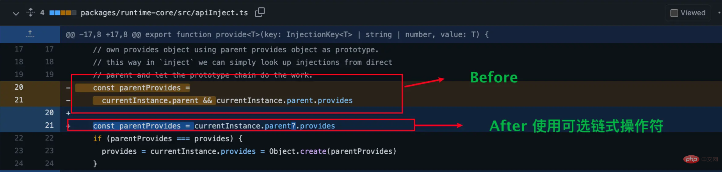Click the plus marker on added line 21

68,126
